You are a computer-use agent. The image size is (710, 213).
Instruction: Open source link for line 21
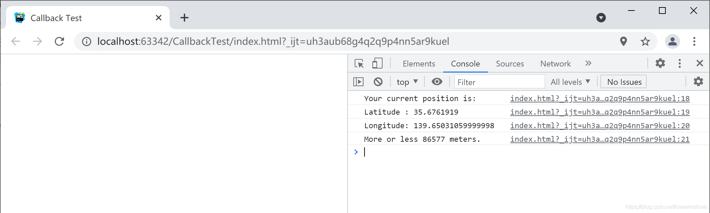coord(600,139)
